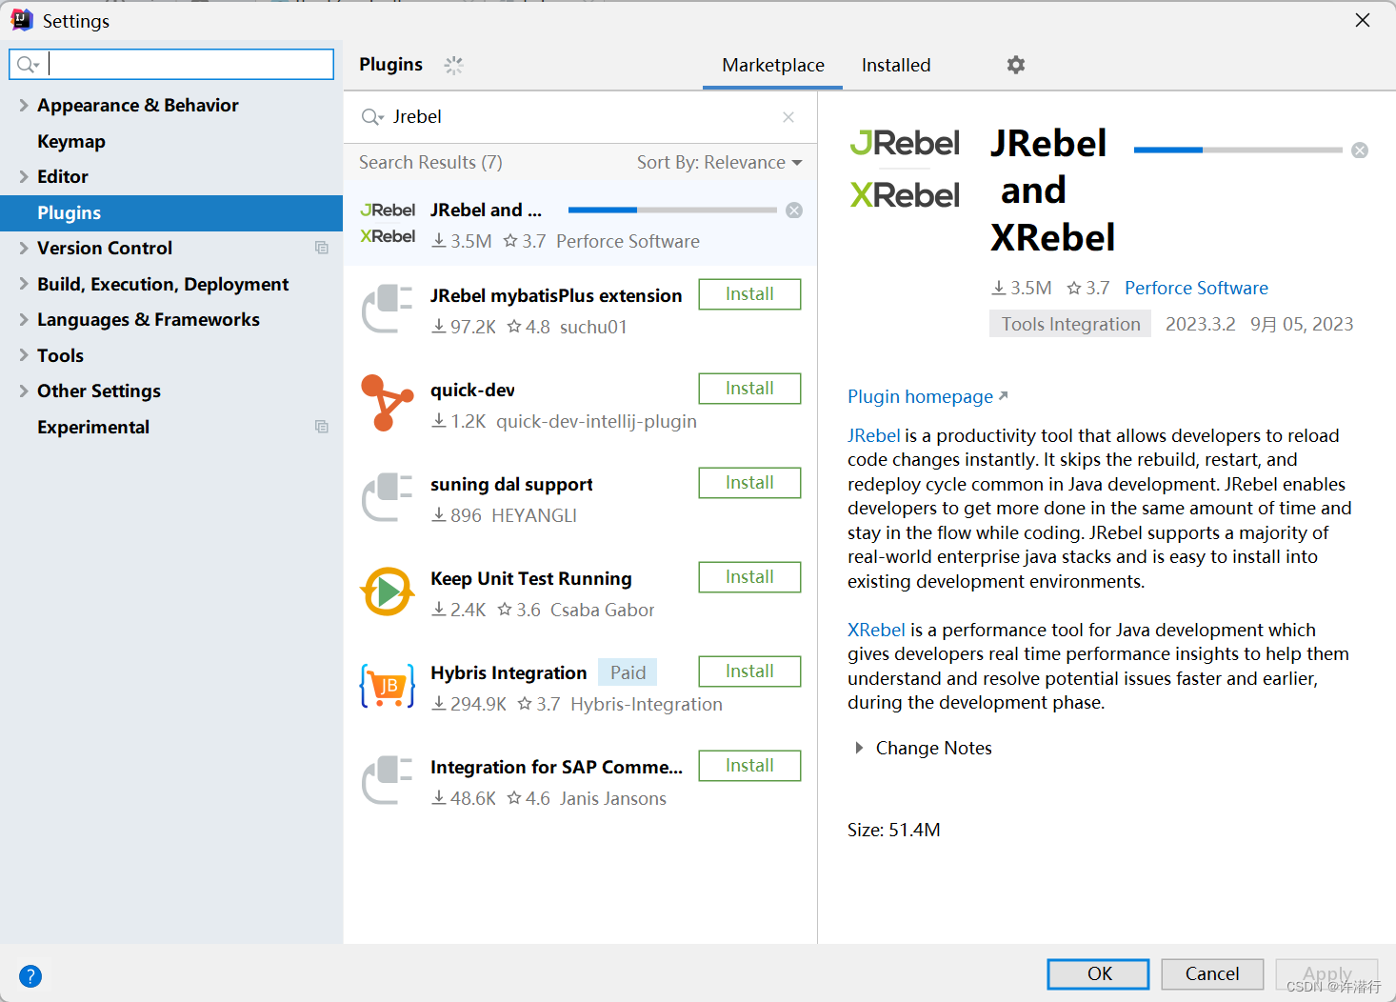
Task: Expand the Editor tree node
Action: tap(24, 176)
